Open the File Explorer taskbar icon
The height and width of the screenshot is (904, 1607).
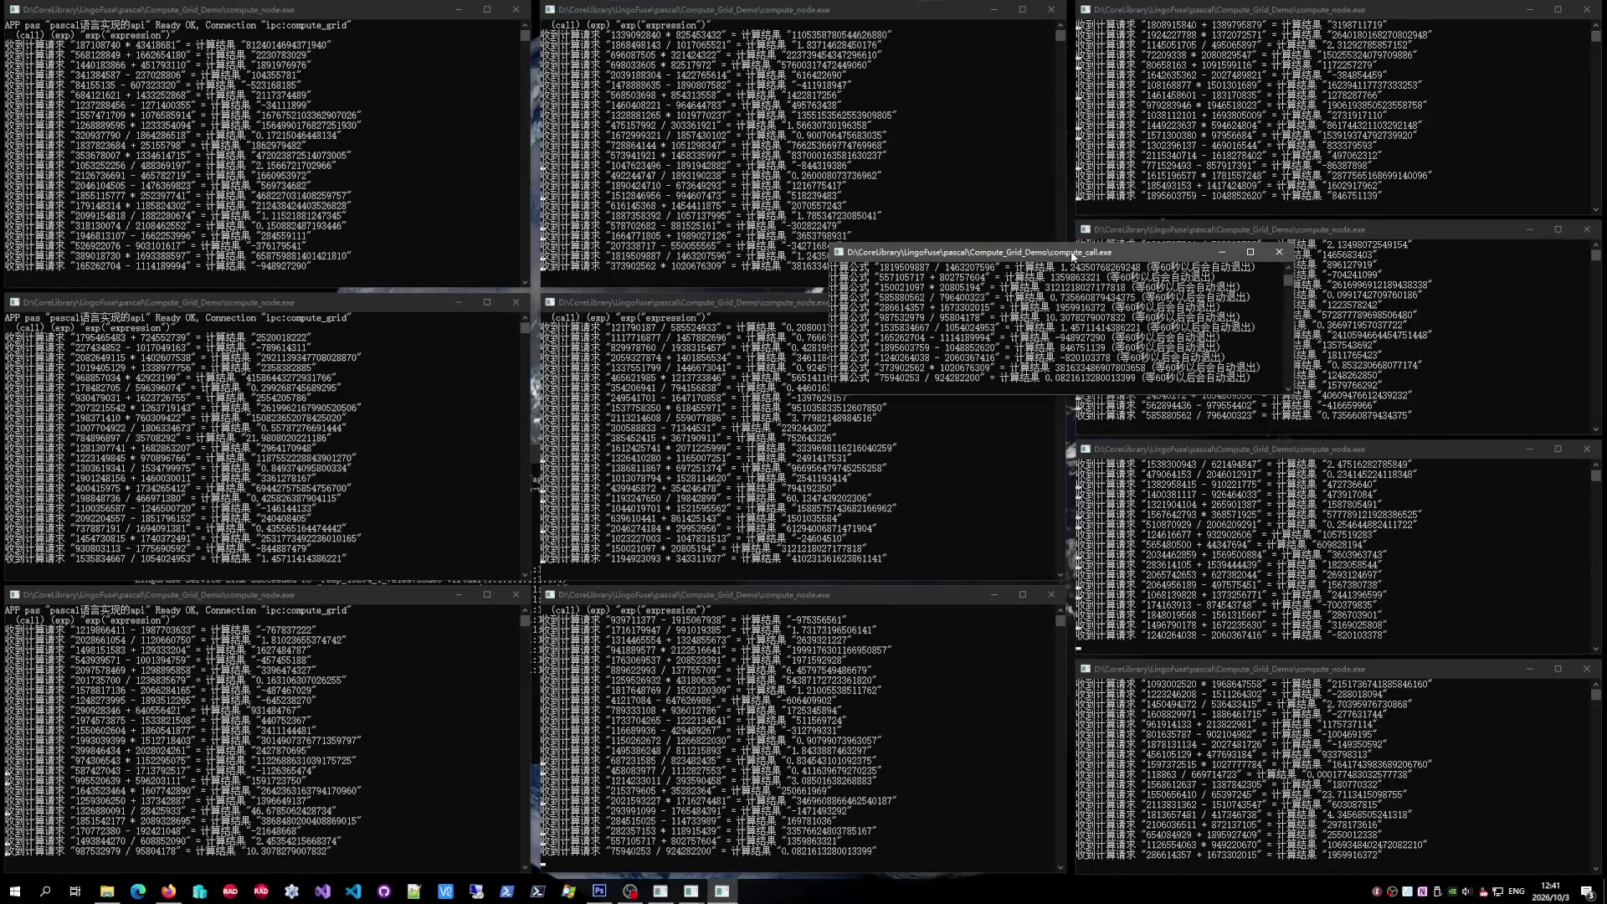click(x=107, y=891)
